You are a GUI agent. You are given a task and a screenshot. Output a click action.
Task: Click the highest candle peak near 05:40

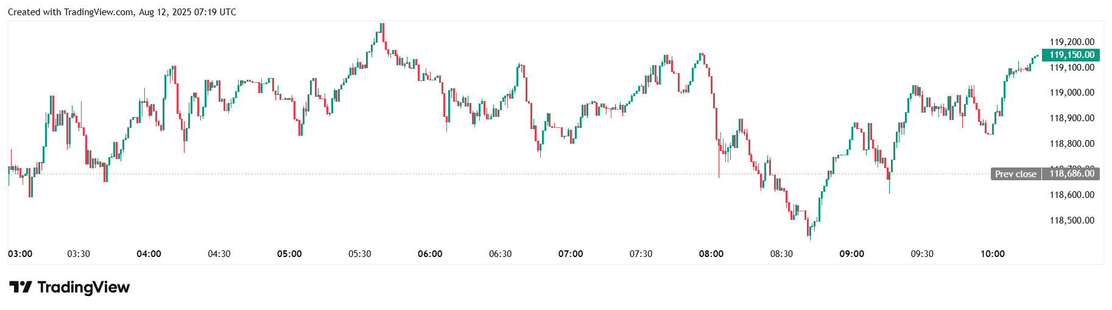[x=382, y=25]
